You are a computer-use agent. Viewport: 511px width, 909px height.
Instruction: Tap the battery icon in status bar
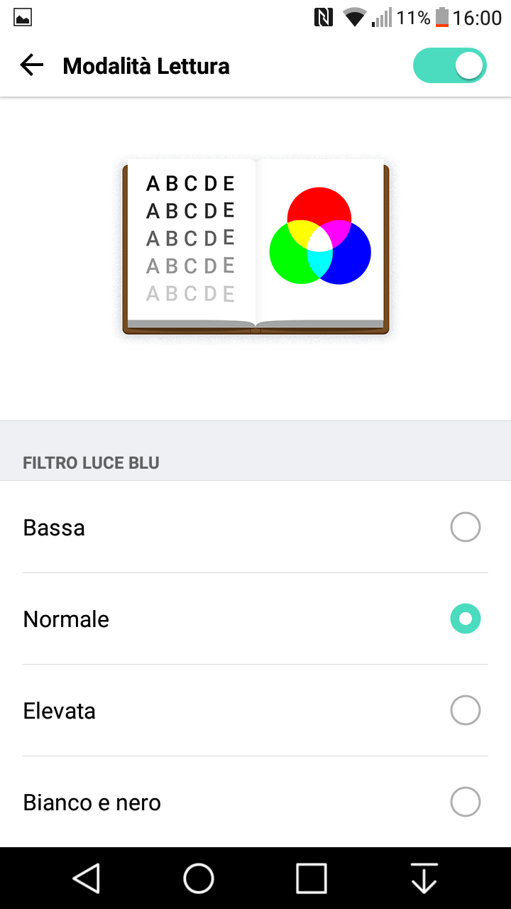442,17
